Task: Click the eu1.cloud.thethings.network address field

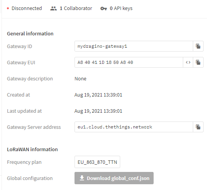Action: 134,127
